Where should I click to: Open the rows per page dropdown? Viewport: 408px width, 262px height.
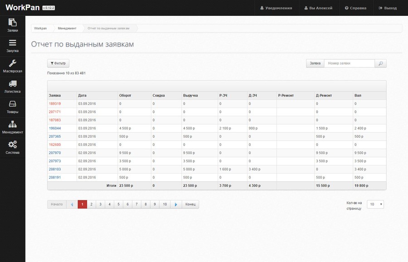click(x=375, y=204)
